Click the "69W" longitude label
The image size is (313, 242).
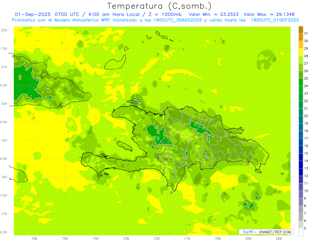(248, 239)
